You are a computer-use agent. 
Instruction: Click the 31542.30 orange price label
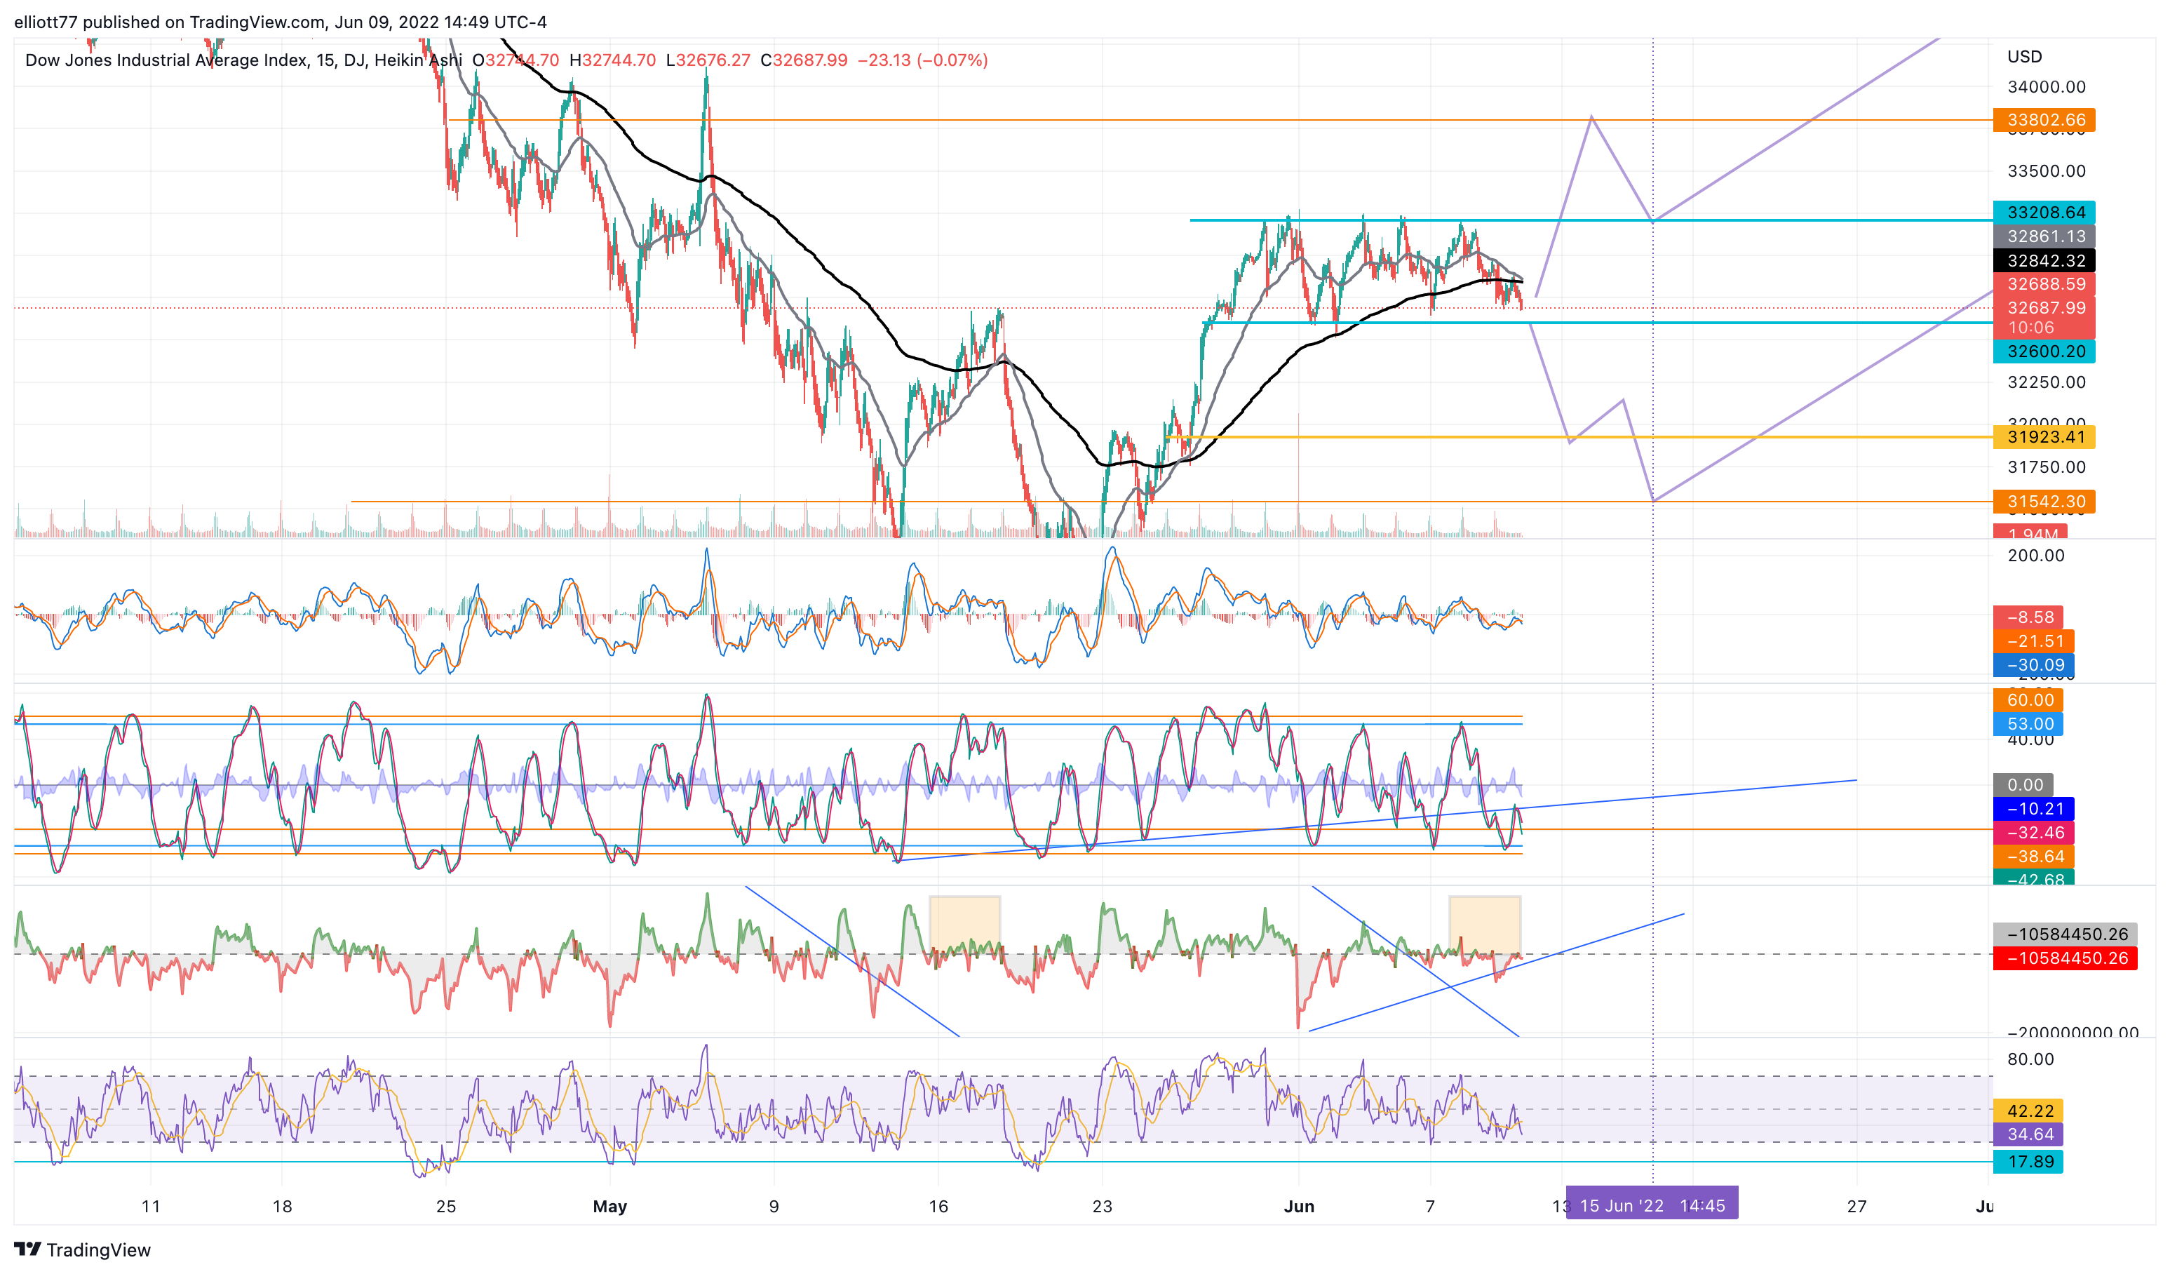2045,502
